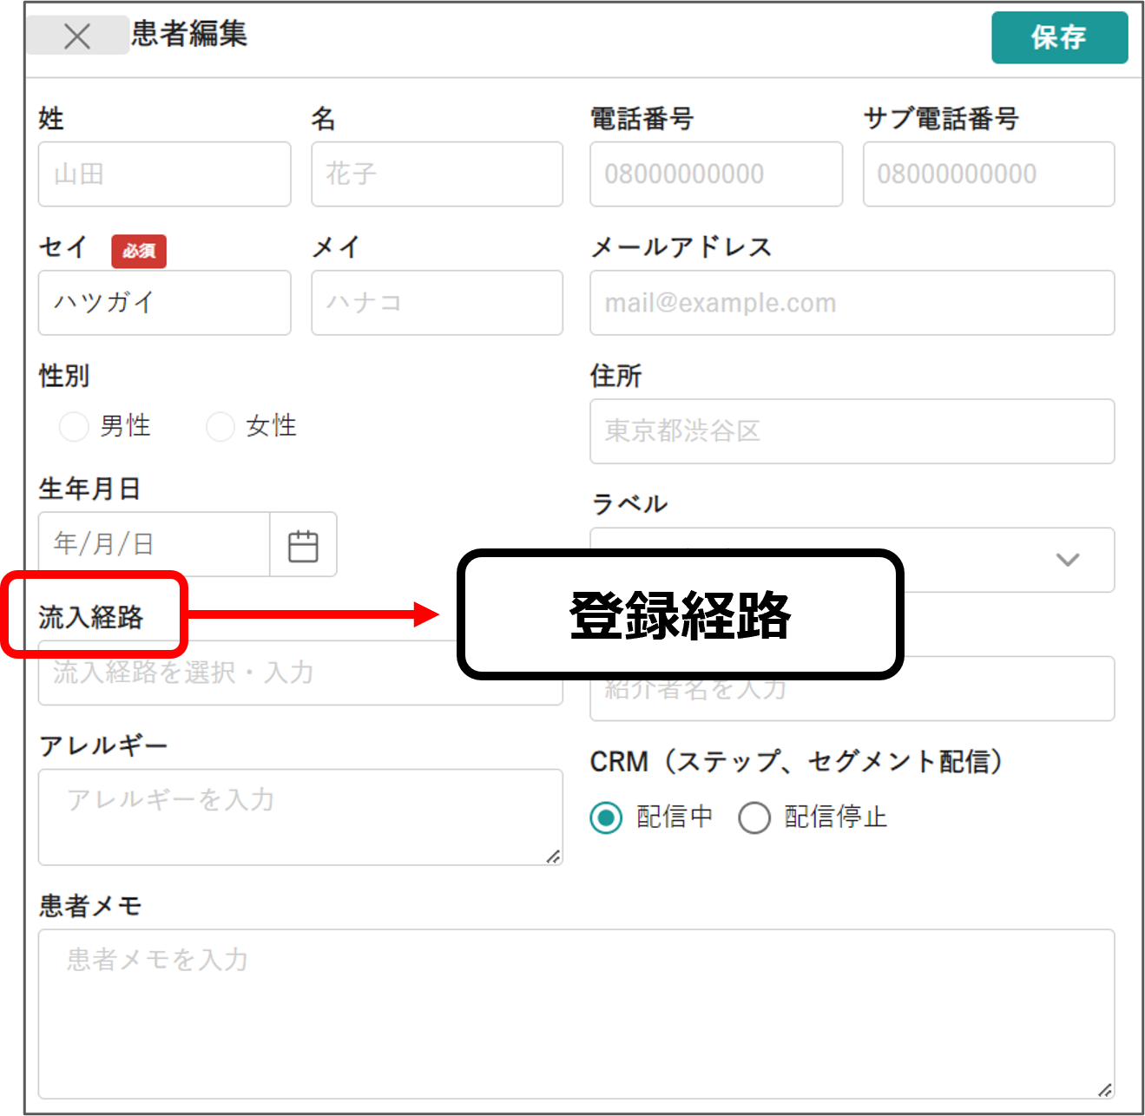This screenshot has height=1116, width=1145.
Task: Click the 姓 last name field
Action: pos(164,174)
